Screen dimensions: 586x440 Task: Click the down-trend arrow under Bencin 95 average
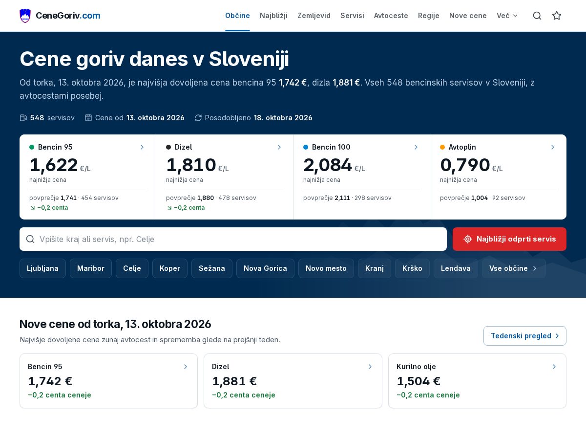33,208
